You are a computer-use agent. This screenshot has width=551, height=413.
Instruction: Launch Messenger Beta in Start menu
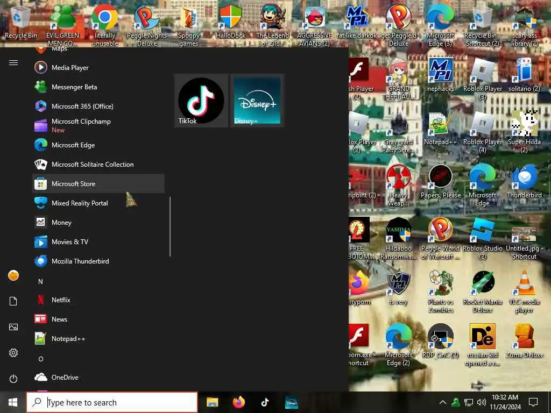click(98, 87)
